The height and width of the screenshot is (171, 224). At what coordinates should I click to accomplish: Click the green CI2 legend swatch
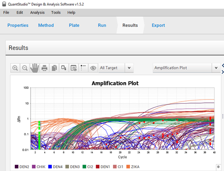point(84,166)
